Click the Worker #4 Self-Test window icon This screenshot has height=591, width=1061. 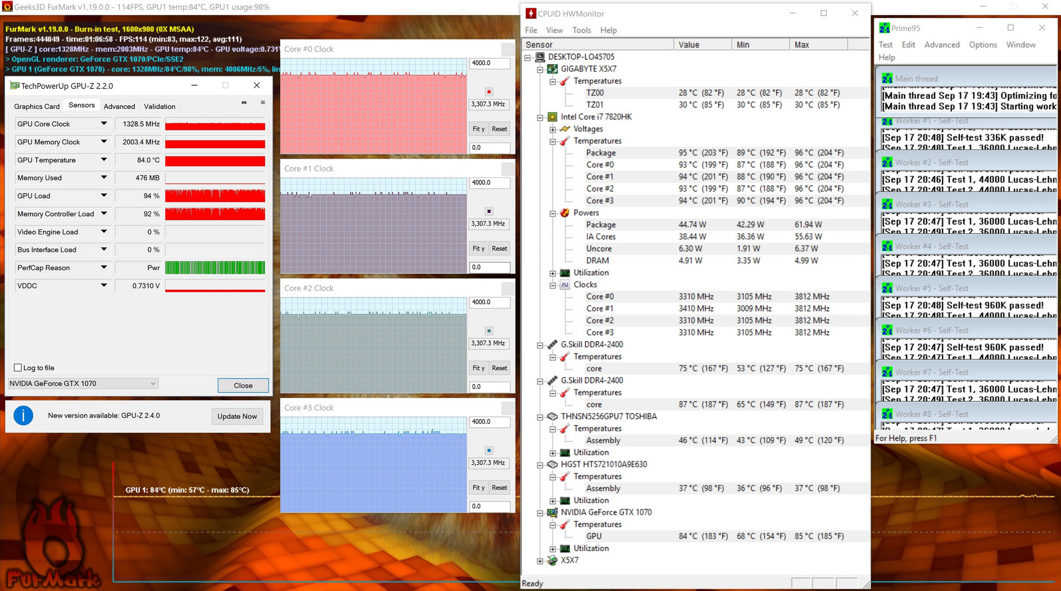pyautogui.click(x=887, y=247)
